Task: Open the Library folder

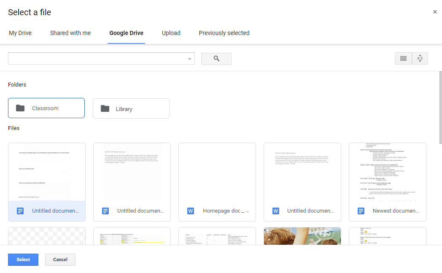Action: 131,108
